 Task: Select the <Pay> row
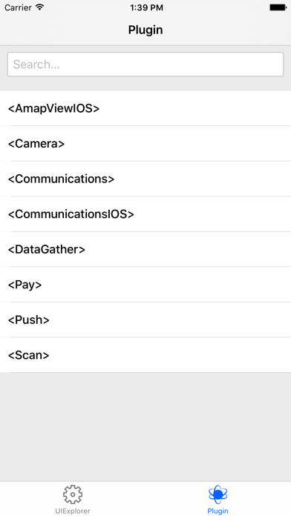[145, 285]
